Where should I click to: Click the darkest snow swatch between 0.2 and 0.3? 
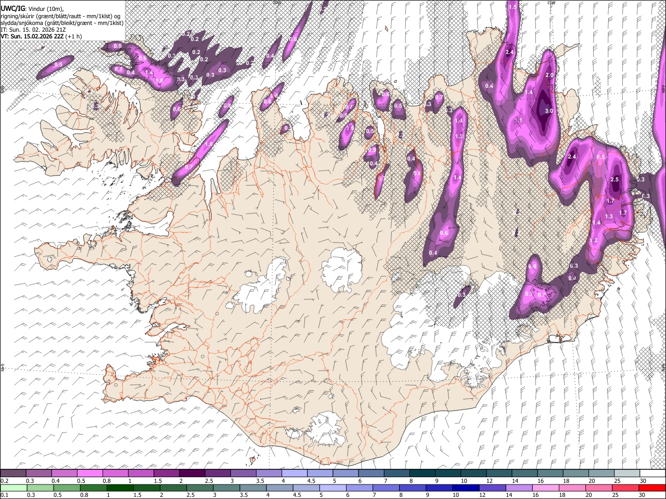[13, 473]
